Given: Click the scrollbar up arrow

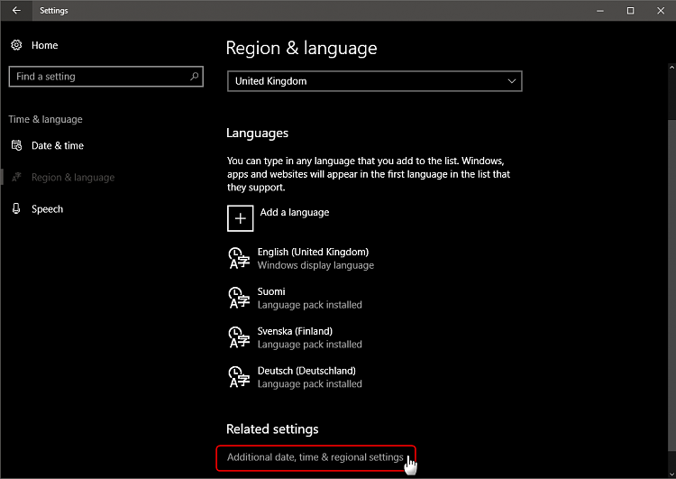Looking at the screenshot, I should (671, 68).
